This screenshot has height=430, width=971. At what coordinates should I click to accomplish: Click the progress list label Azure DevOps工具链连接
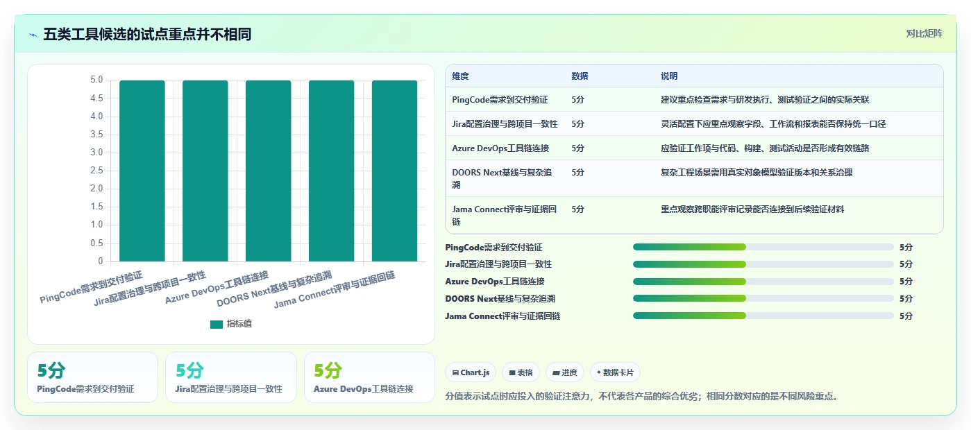(495, 282)
